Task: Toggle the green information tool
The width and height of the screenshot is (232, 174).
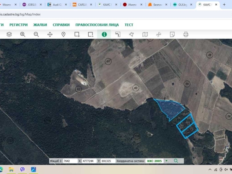Action: (x=104, y=34)
